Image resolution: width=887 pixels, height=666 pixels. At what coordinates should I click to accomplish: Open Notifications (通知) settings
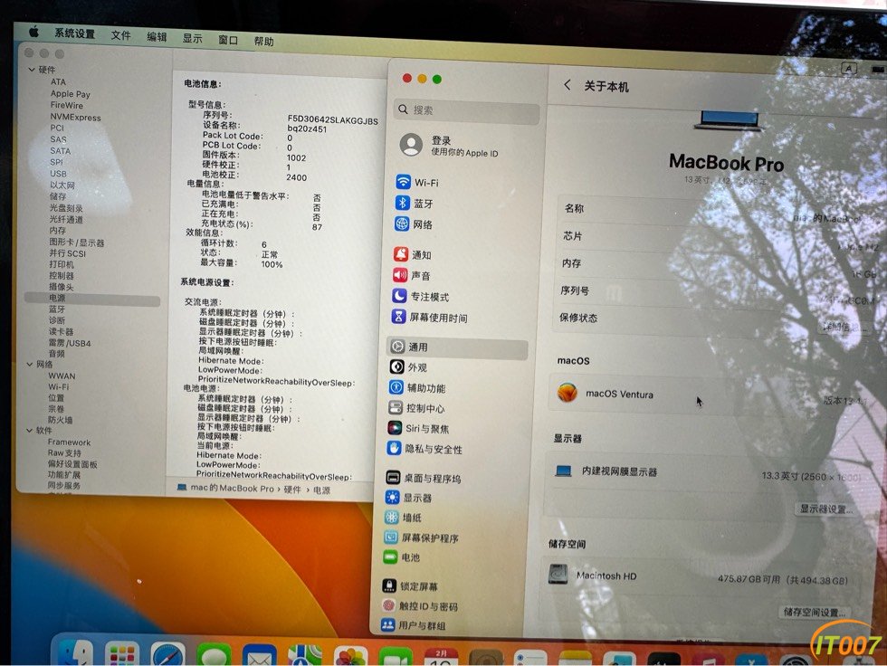tap(413, 255)
